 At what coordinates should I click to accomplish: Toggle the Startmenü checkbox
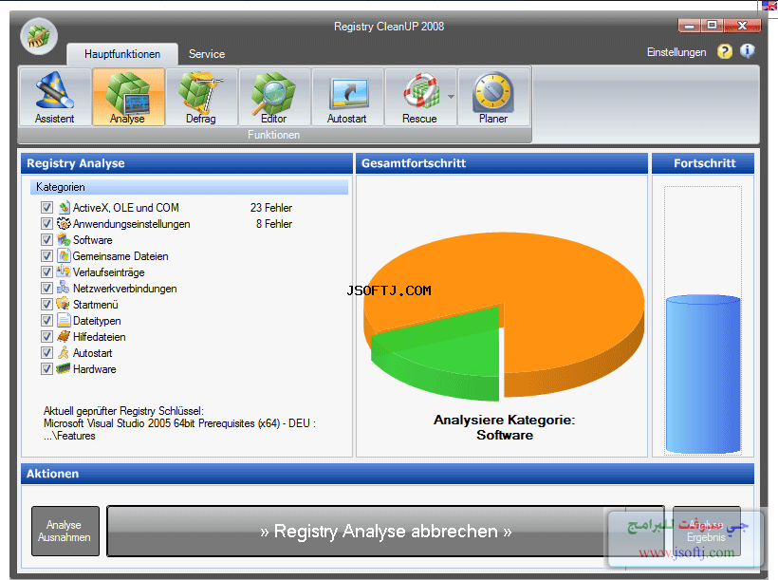tap(46, 305)
